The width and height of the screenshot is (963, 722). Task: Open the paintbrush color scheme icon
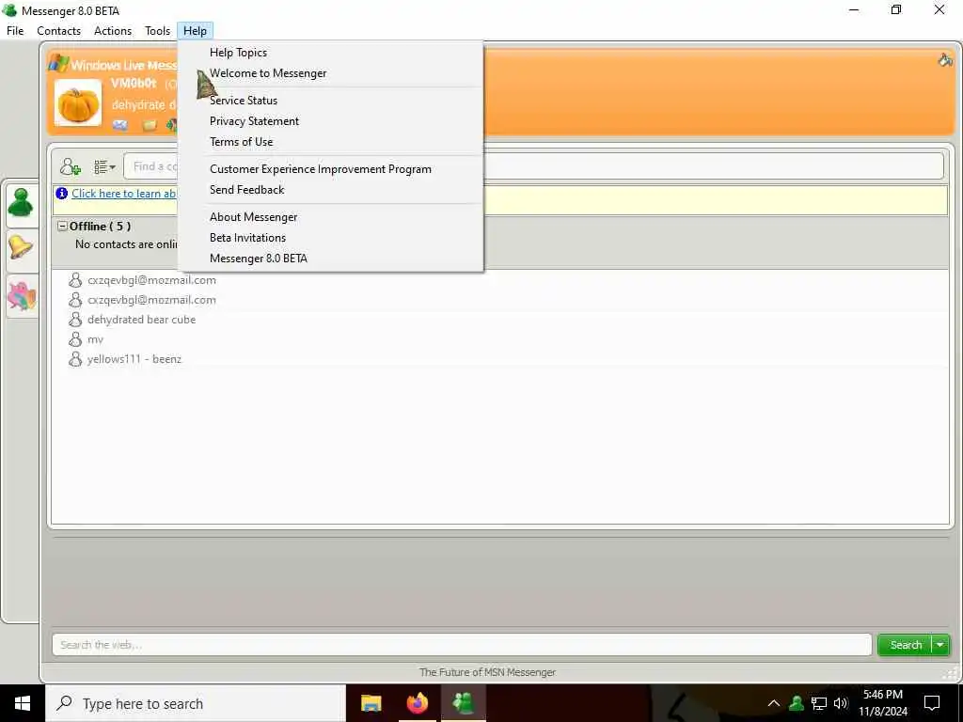(944, 59)
